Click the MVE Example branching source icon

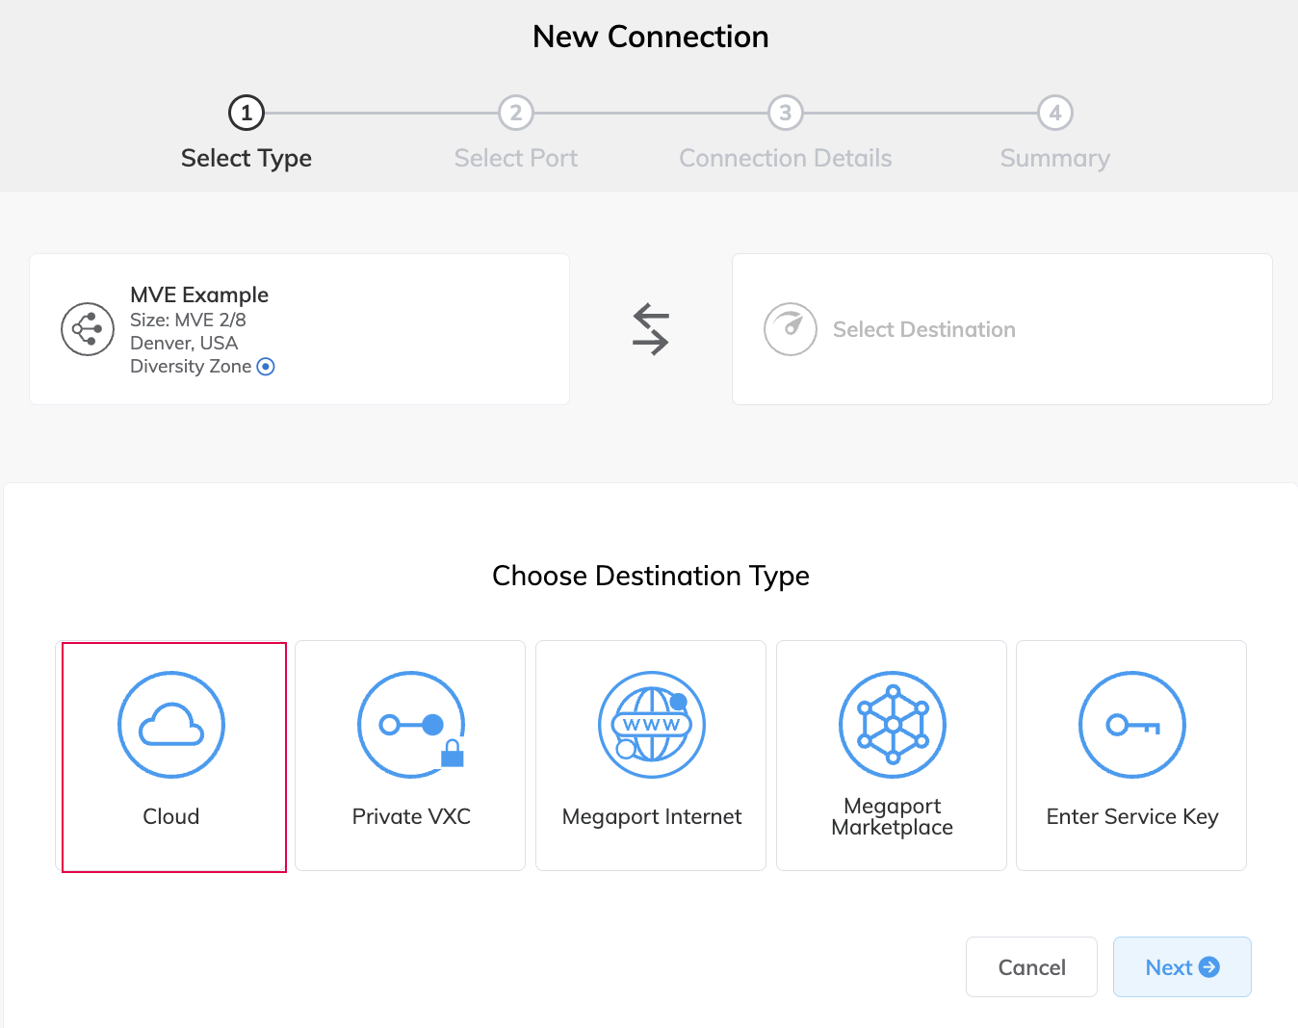88,329
